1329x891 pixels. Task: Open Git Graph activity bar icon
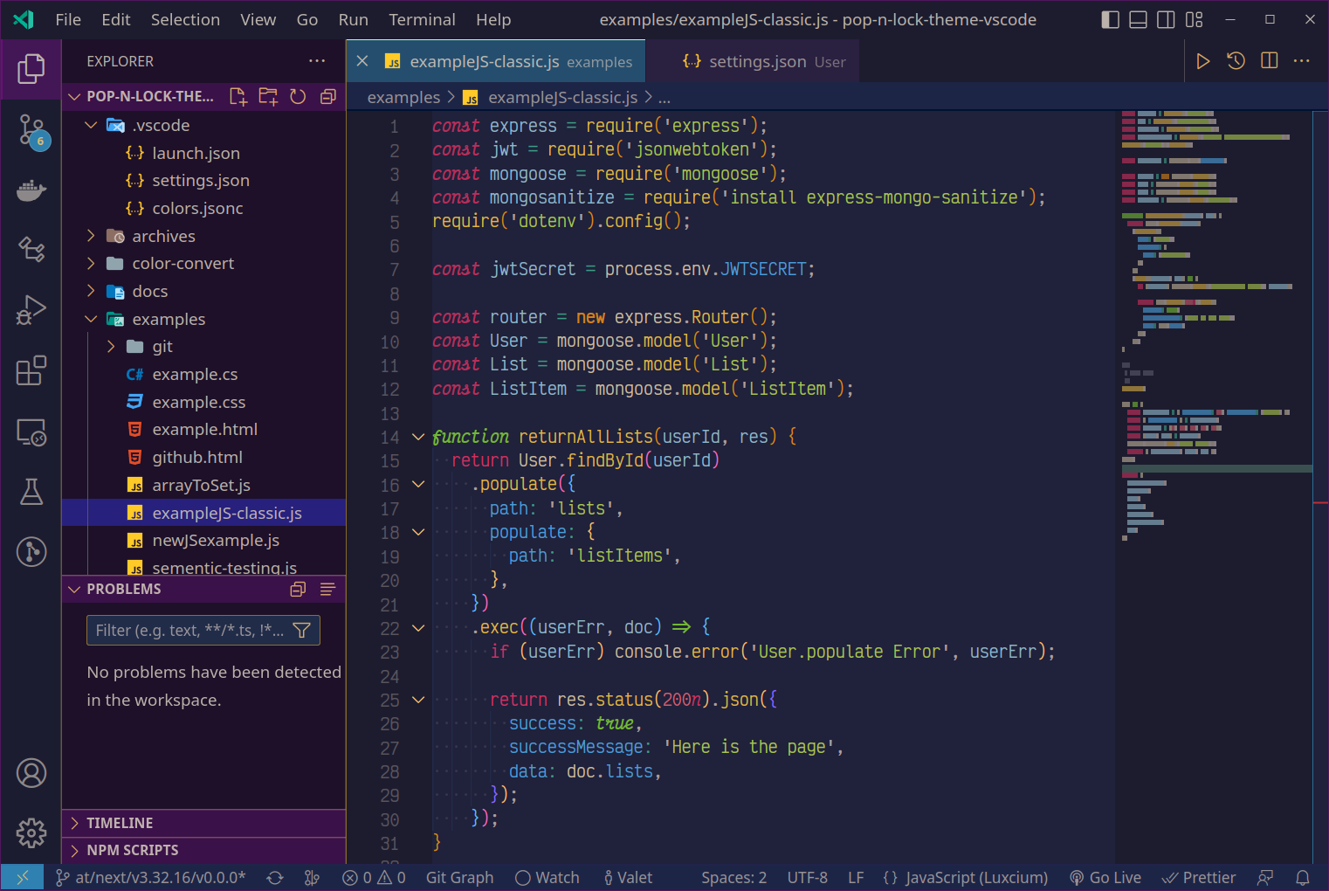(31, 551)
